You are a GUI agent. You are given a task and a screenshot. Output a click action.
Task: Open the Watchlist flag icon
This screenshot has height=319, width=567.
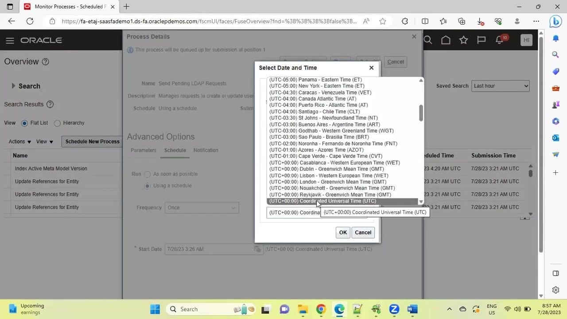[481, 40]
